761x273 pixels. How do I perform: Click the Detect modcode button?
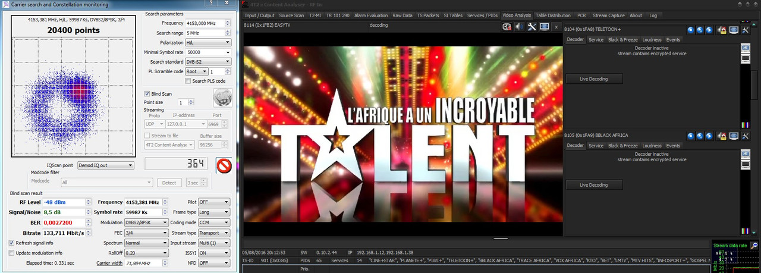[x=169, y=183]
